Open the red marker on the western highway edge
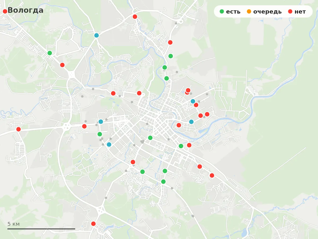 click(18, 129)
